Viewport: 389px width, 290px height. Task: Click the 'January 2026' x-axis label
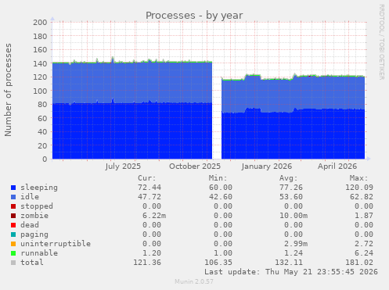coord(267,166)
